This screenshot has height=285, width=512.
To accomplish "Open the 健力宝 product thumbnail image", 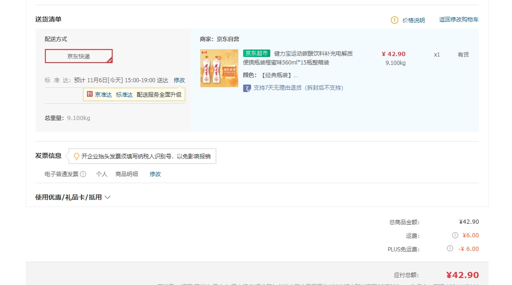I will (x=219, y=68).
